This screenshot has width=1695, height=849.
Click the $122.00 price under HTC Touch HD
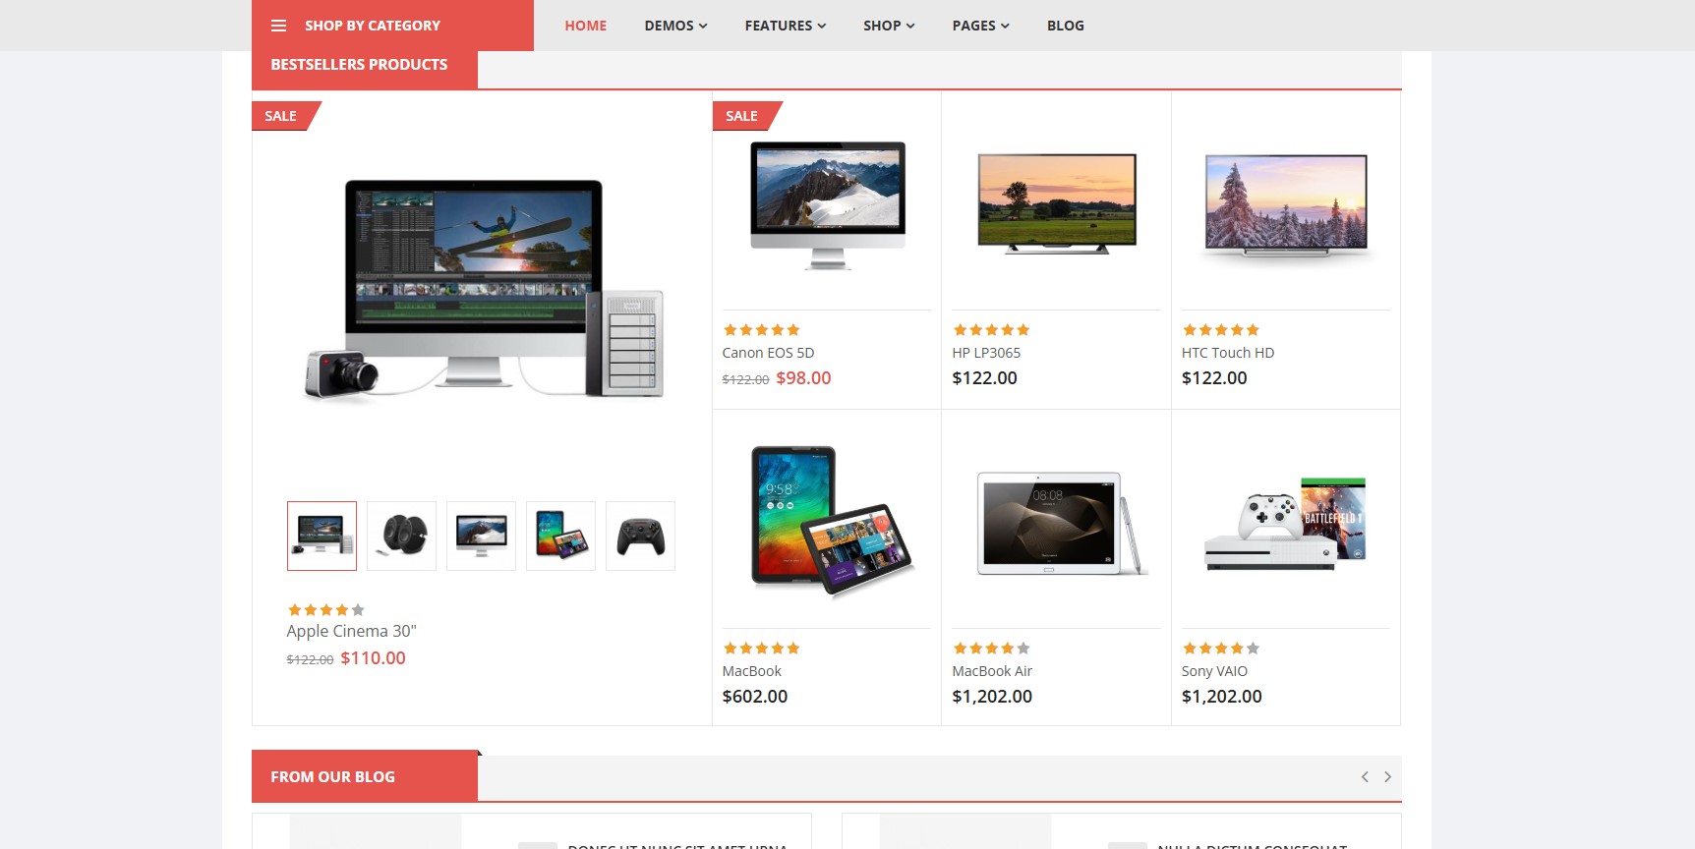click(1214, 378)
